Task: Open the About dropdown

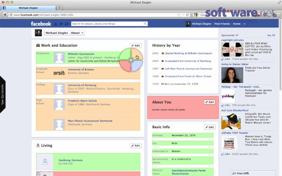Action: (x=77, y=33)
